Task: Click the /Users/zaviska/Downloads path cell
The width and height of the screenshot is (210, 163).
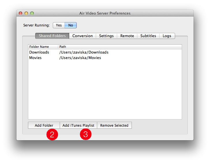Action: pyautogui.click(x=84, y=52)
